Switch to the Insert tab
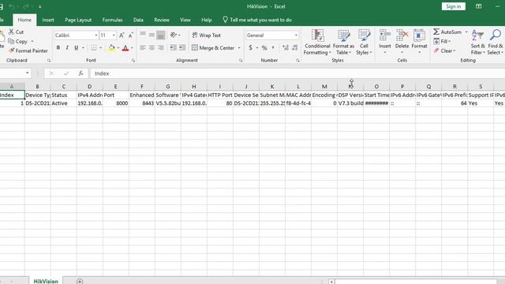Screen dimensions: 505x284 pyautogui.click(x=48, y=20)
